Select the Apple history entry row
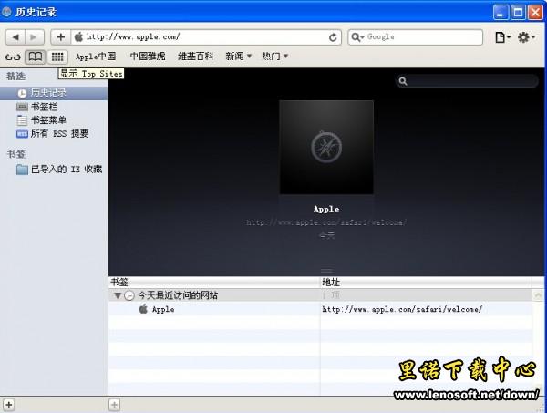The height and width of the screenshot is (413, 547). tap(321, 309)
